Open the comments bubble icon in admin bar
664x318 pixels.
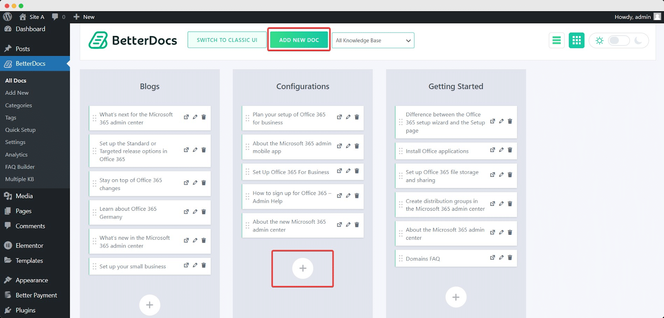coord(55,17)
